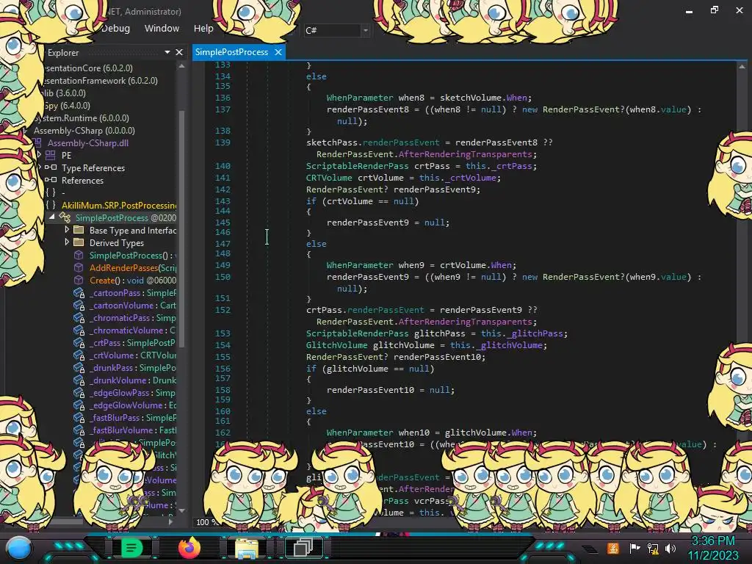752x564 pixels.
Task: Click the SimplePostProcess() constructor method icon
Action: (x=79, y=255)
